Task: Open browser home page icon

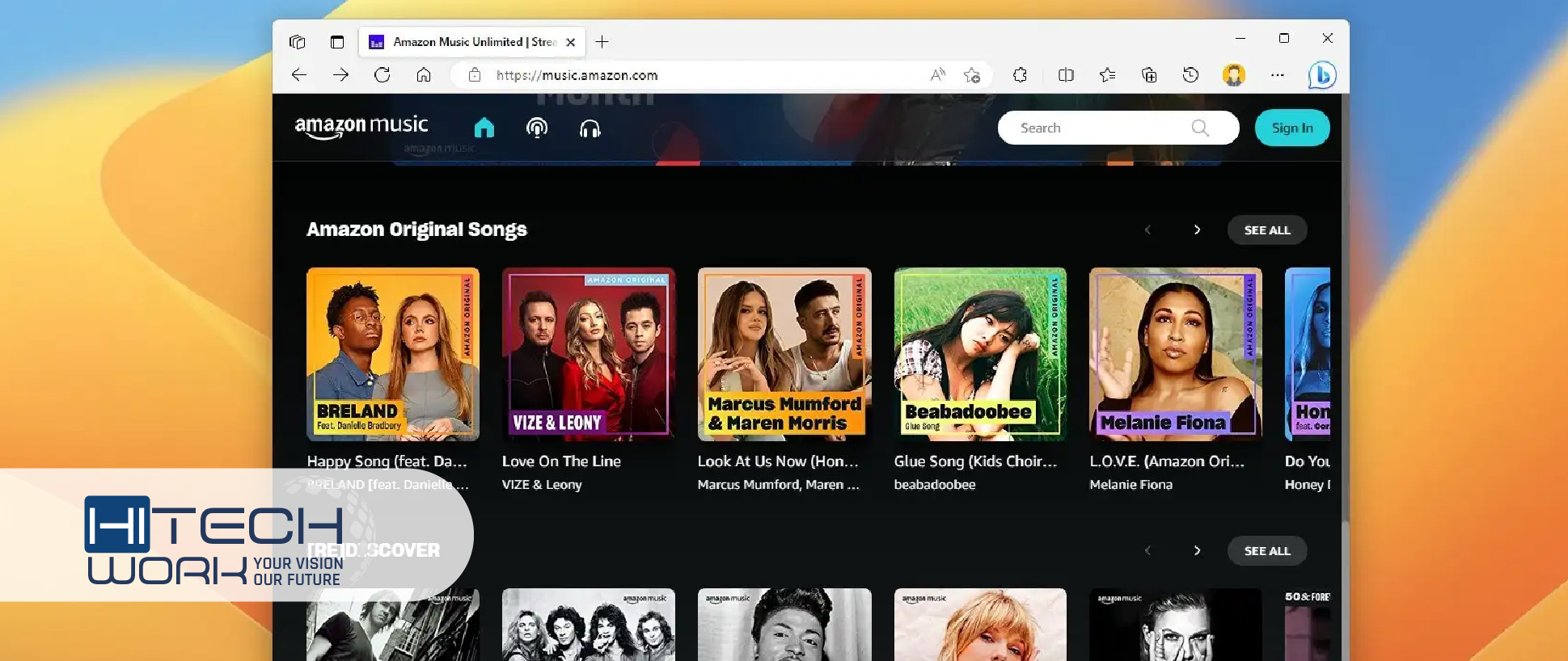Action: pyautogui.click(x=424, y=75)
